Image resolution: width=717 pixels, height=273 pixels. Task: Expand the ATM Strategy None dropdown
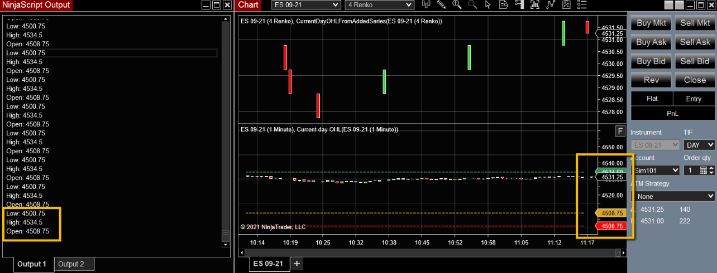(673, 196)
